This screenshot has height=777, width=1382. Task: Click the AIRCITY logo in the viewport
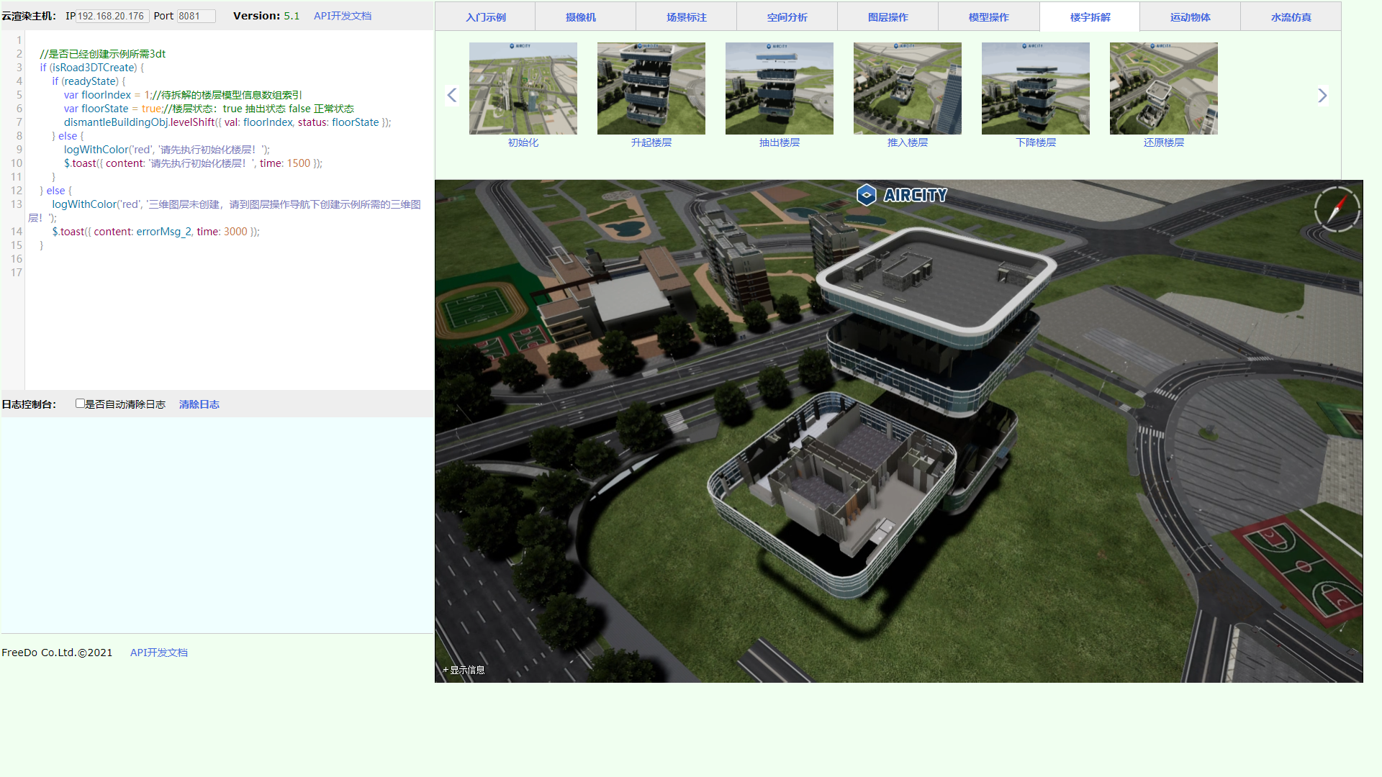(x=902, y=195)
